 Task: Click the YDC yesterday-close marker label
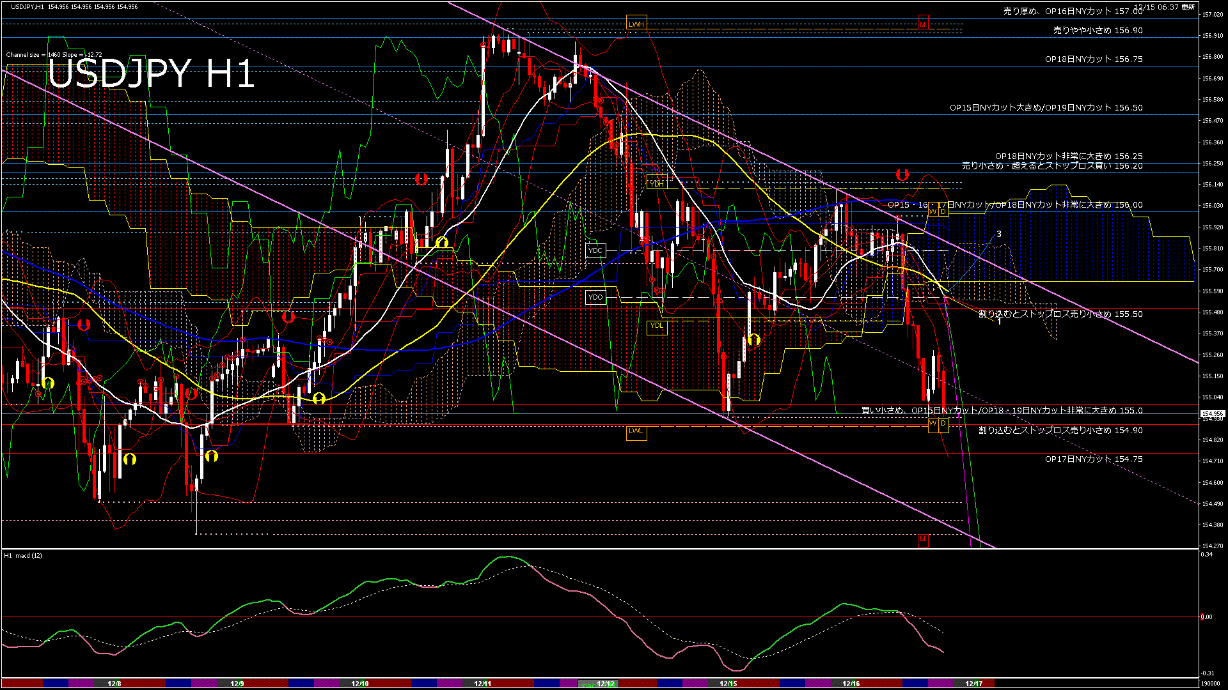pyautogui.click(x=595, y=250)
